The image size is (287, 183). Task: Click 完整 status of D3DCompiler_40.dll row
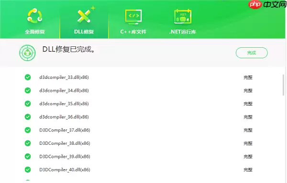point(248,170)
